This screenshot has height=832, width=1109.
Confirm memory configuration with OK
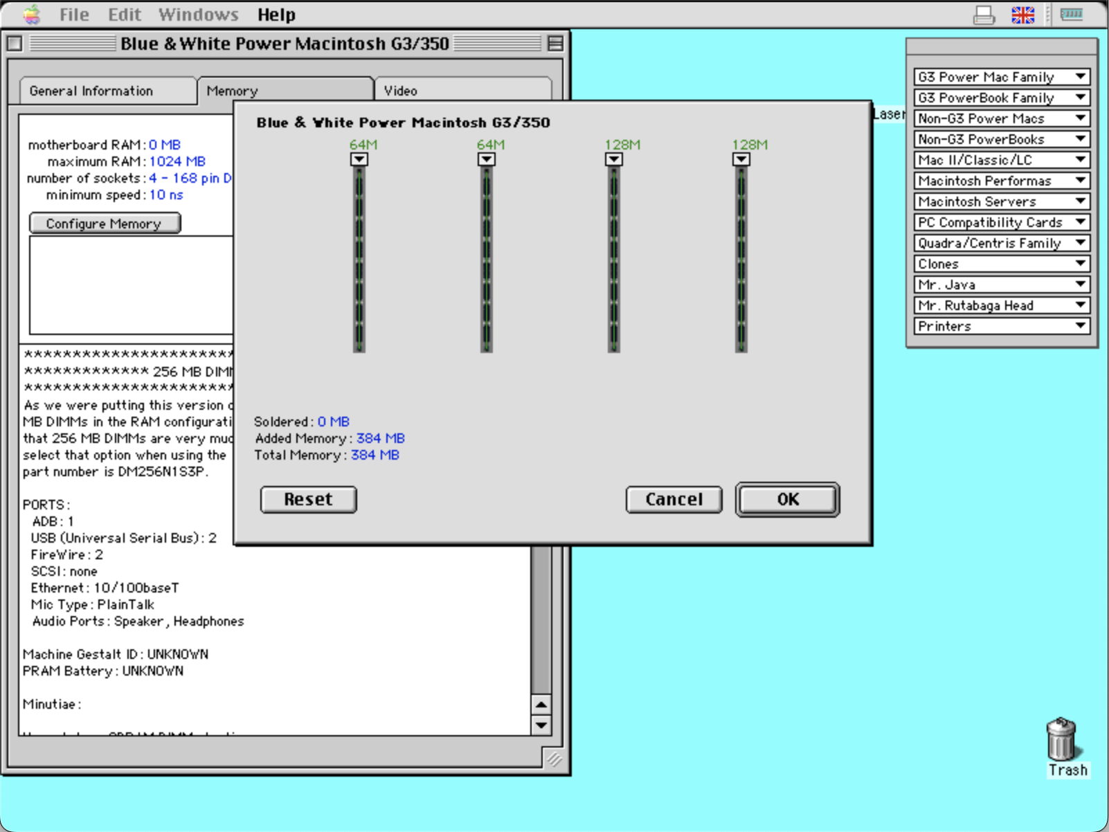[788, 499]
